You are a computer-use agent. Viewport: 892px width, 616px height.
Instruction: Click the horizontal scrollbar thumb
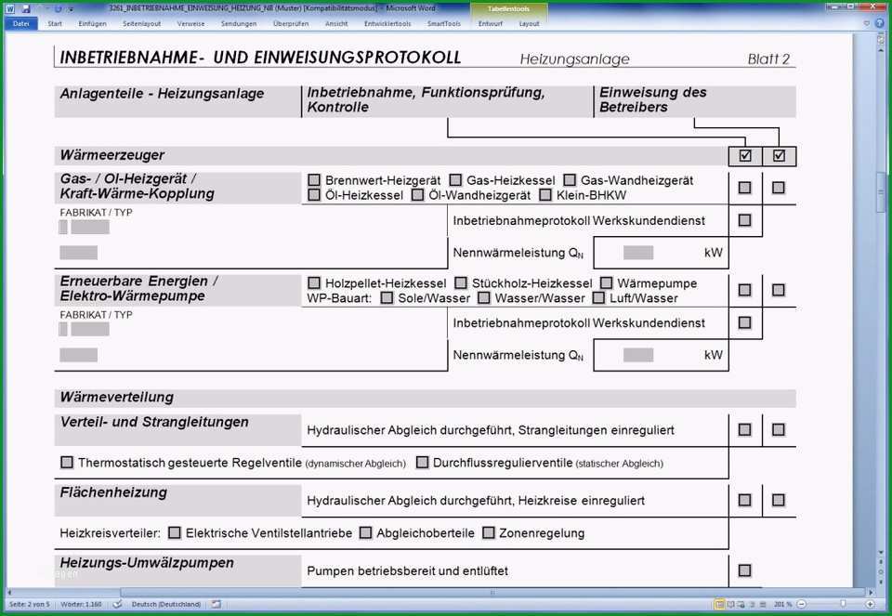(x=492, y=592)
